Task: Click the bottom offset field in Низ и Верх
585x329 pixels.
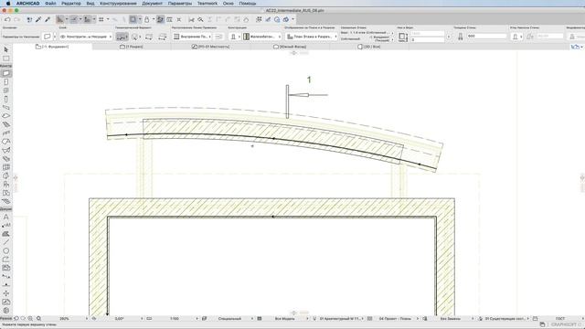Action: click(x=428, y=39)
